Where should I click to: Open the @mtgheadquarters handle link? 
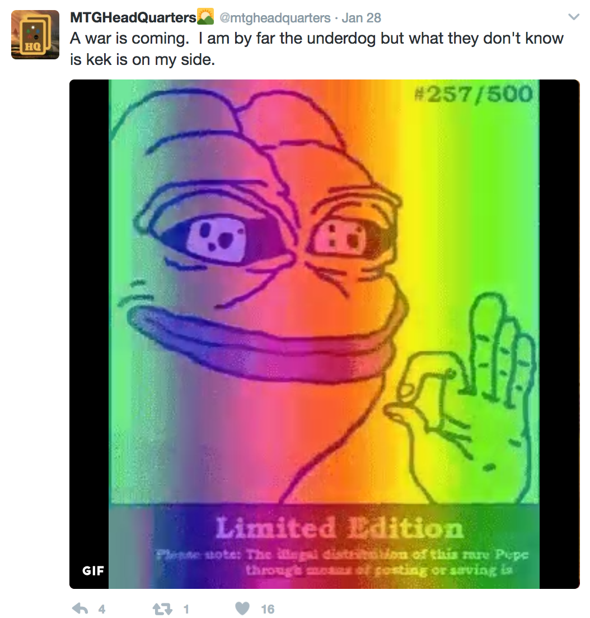point(275,18)
